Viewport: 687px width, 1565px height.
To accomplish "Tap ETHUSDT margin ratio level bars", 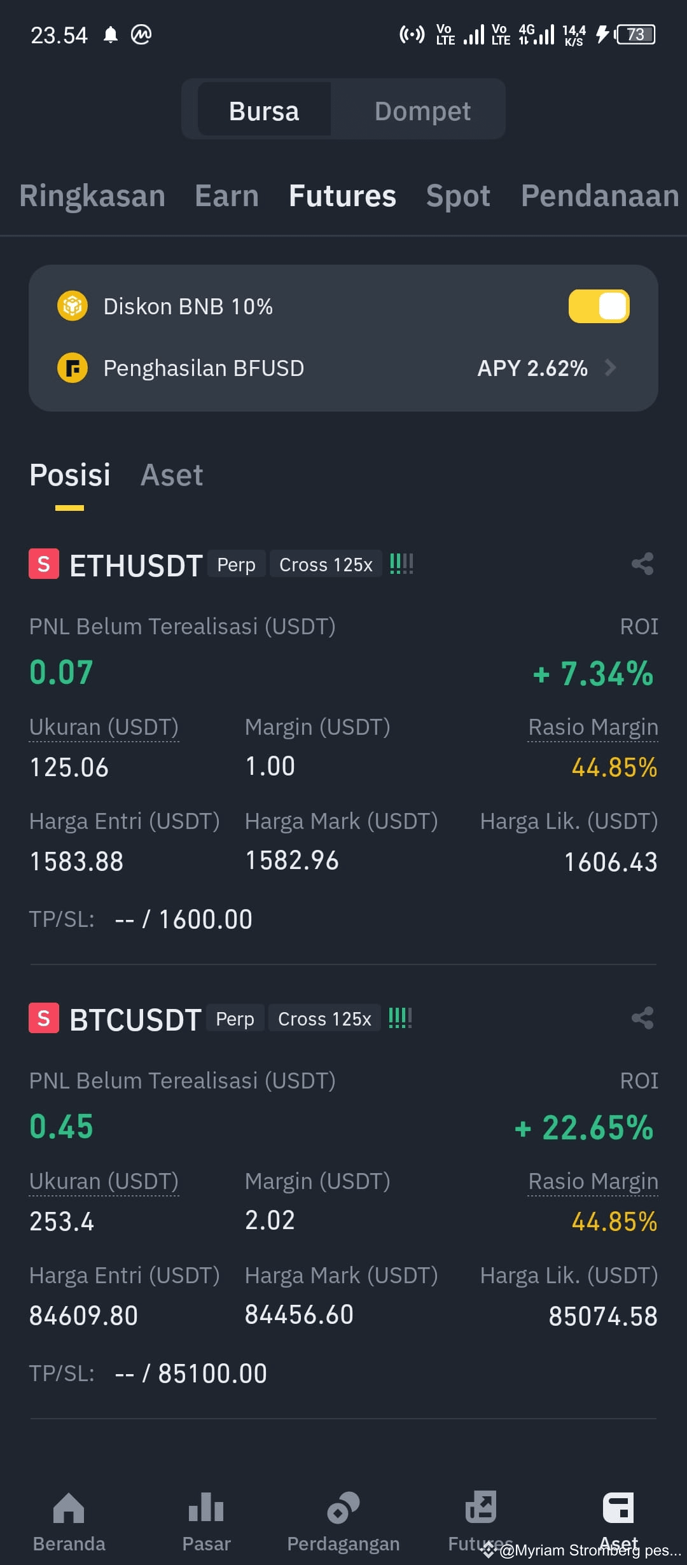I will (401, 564).
